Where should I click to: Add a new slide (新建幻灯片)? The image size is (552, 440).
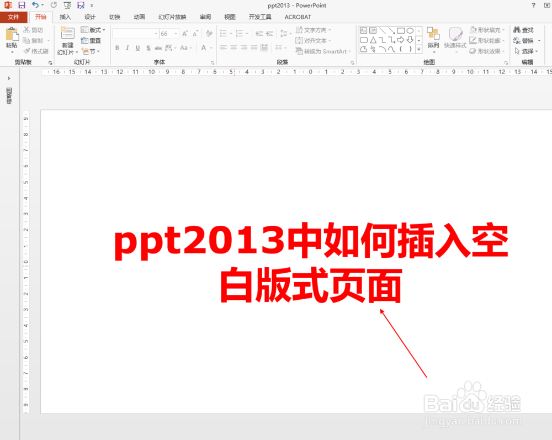click(x=67, y=41)
